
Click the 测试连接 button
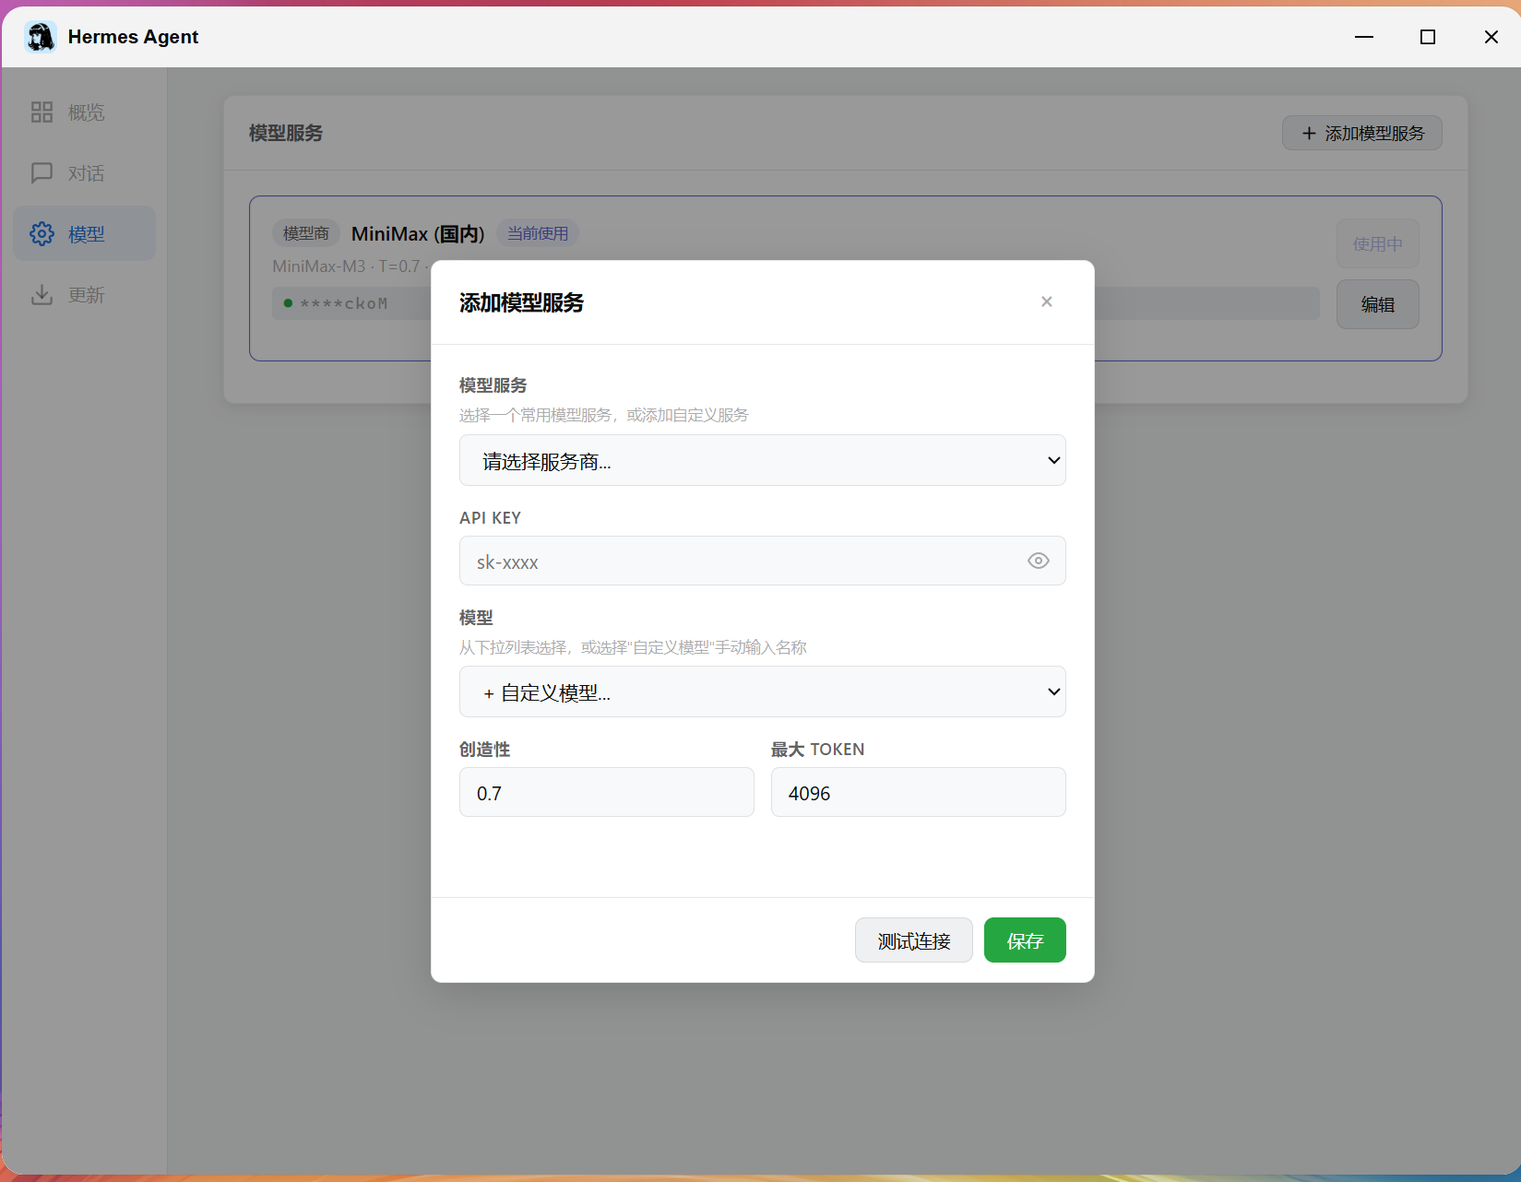tap(914, 940)
